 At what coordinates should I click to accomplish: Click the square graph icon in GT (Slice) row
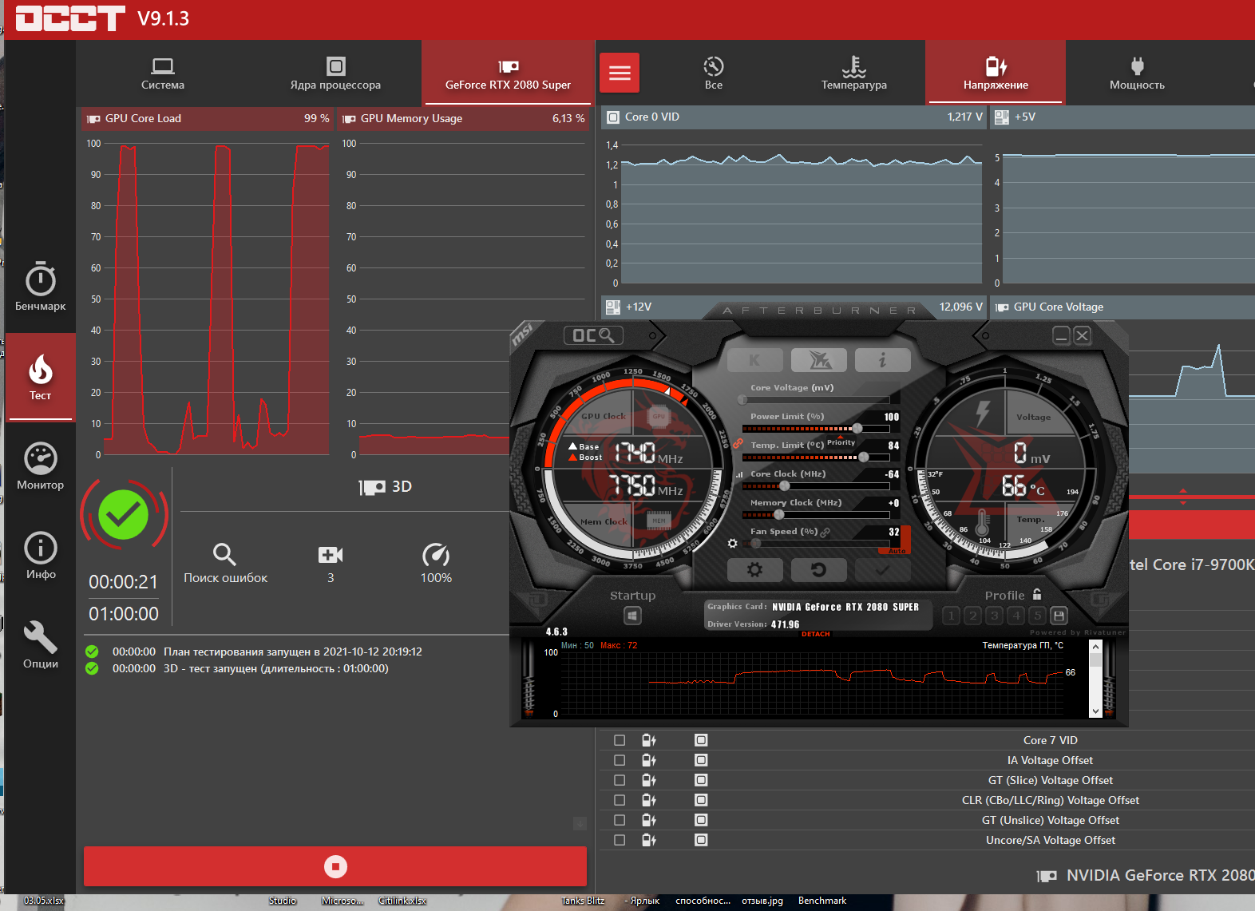tap(701, 780)
